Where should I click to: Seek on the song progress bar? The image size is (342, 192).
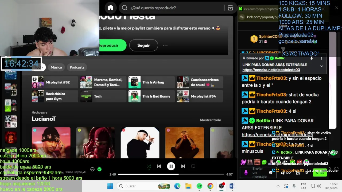(171, 174)
